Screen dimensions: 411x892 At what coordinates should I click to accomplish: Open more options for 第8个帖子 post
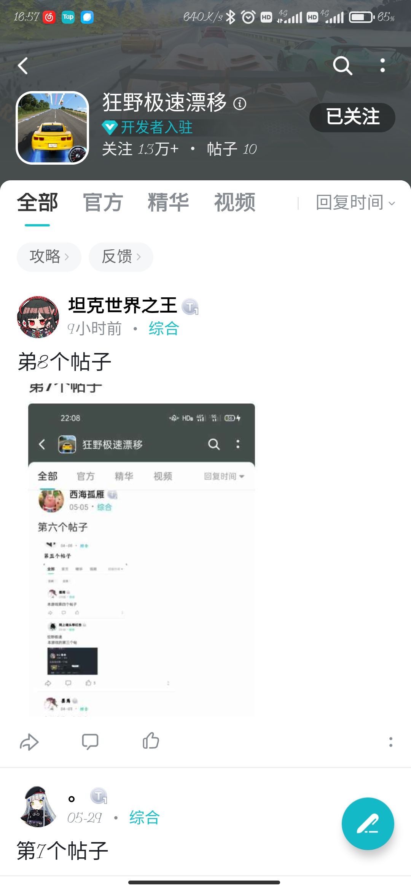tap(390, 742)
